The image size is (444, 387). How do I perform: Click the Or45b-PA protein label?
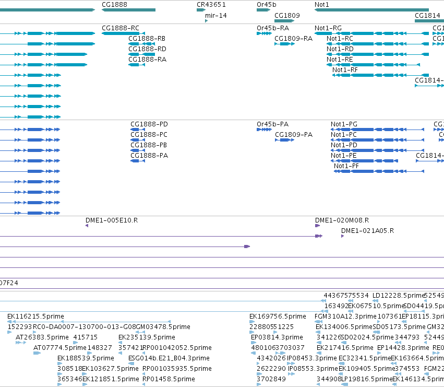click(x=273, y=124)
